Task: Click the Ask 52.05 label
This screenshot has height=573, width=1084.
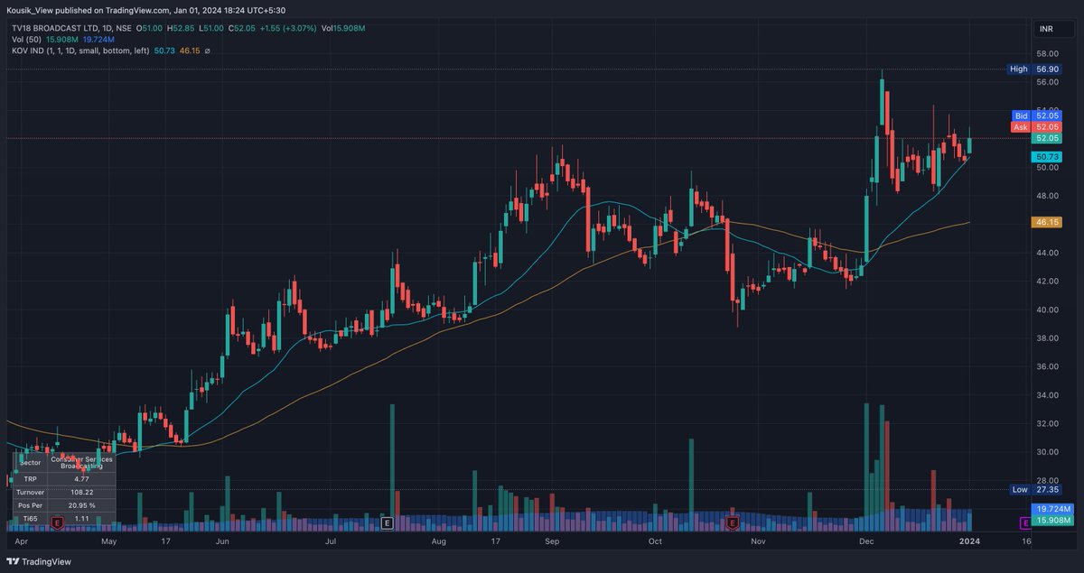Action: tap(1037, 127)
